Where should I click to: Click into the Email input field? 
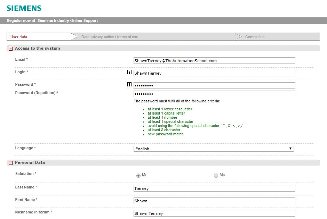(x=214, y=61)
